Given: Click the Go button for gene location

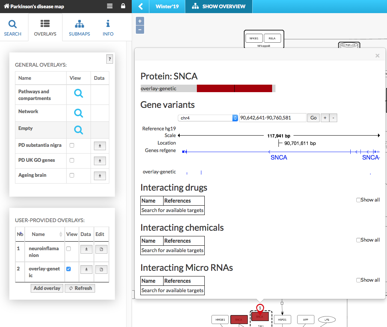Looking at the screenshot, I should [x=313, y=118].
